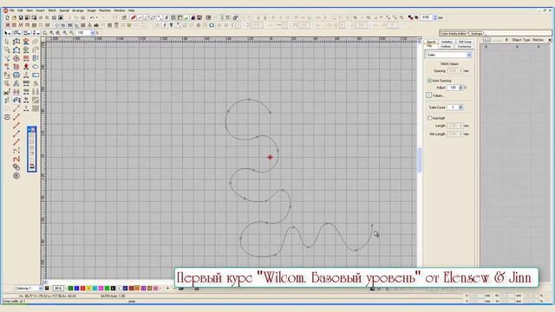Image resolution: width=555 pixels, height=312 pixels.
Task: Open the Color Palette Editor tab
Action: coord(454,33)
